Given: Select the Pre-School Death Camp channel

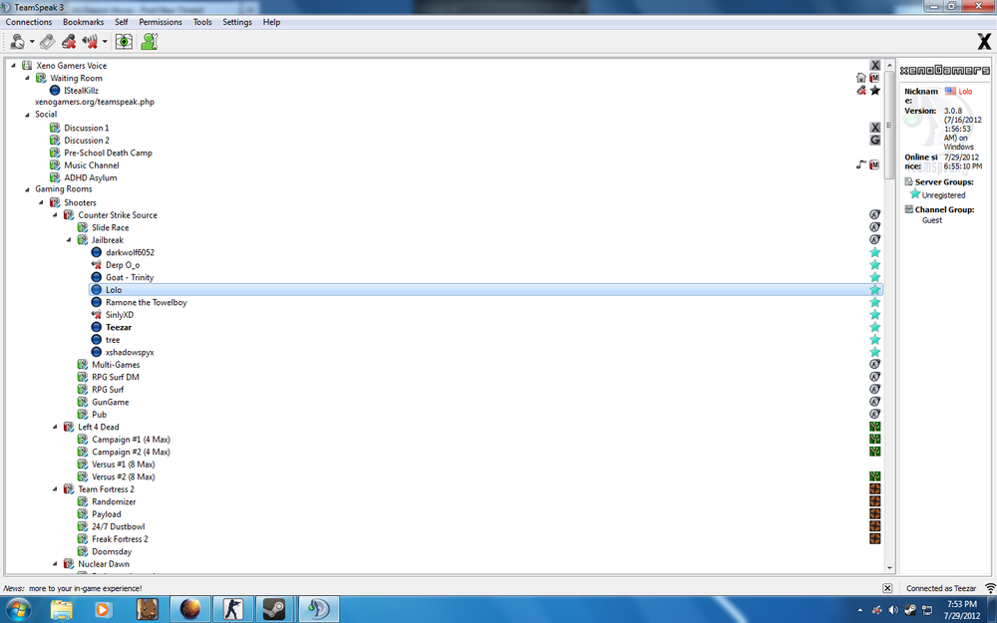Looking at the screenshot, I should tap(108, 153).
